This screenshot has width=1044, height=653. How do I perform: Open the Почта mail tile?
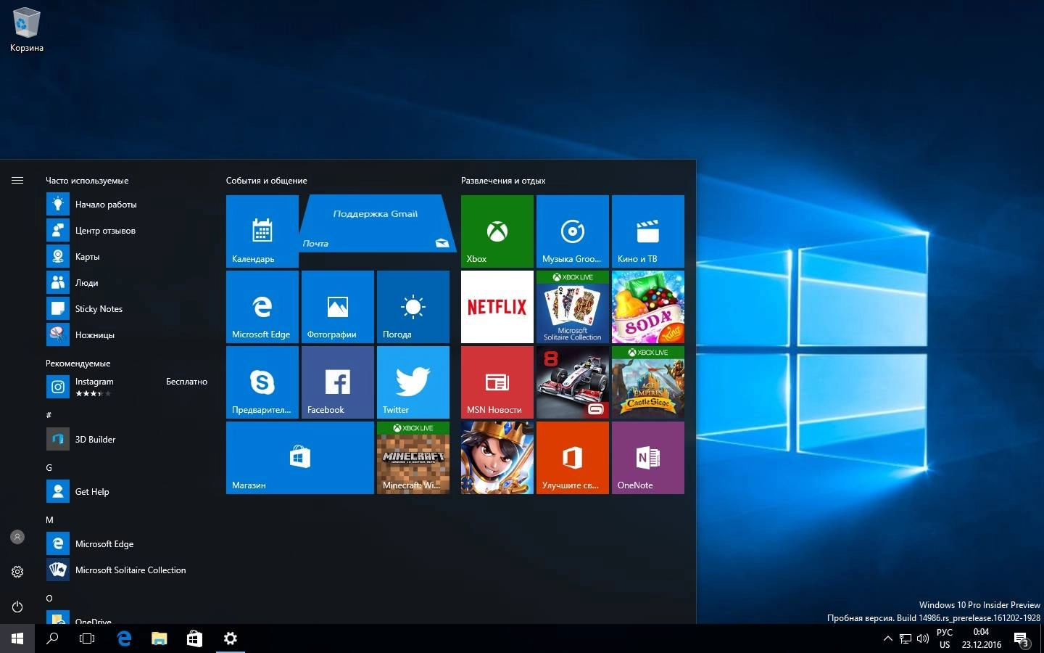tap(377, 223)
